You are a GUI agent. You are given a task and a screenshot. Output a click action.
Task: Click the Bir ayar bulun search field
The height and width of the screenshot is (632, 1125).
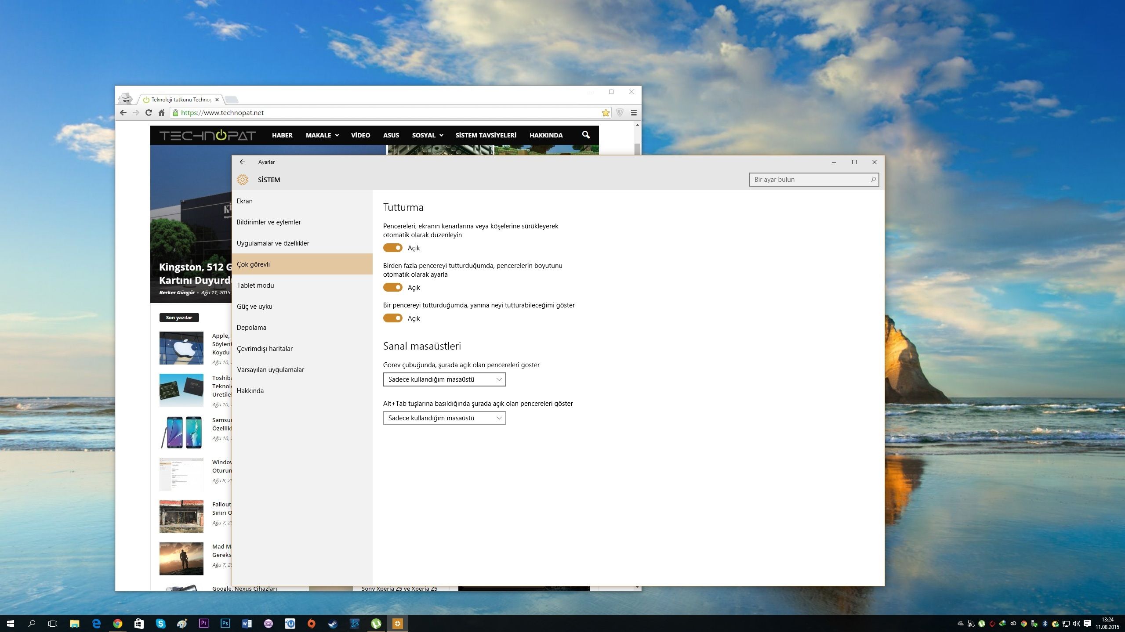[x=809, y=180]
